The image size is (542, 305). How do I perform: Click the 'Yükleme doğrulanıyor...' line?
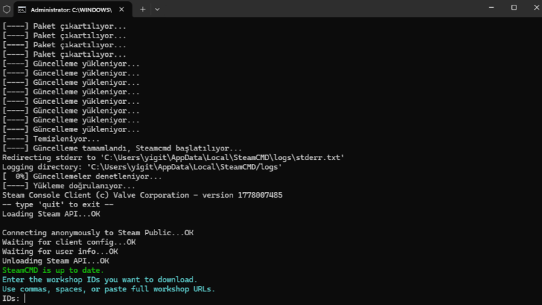(68, 186)
